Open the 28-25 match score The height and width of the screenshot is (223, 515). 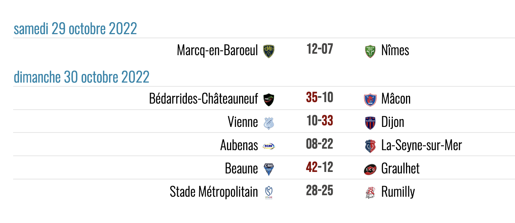click(x=320, y=190)
